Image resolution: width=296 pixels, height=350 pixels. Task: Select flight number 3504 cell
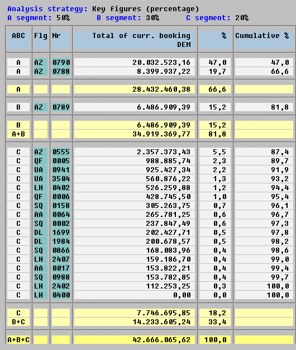[61, 179]
